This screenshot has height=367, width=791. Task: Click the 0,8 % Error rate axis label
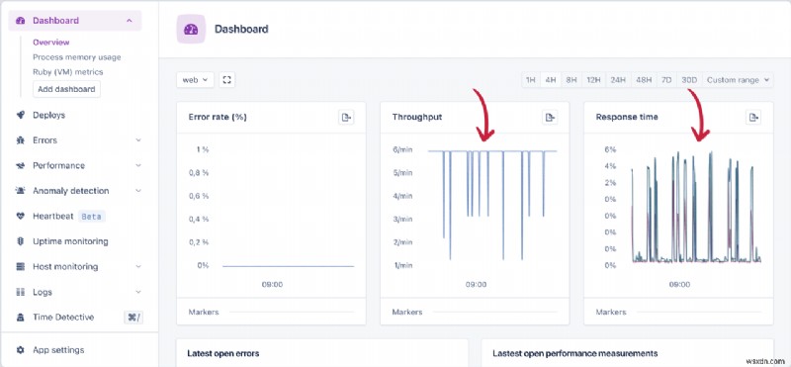point(199,173)
